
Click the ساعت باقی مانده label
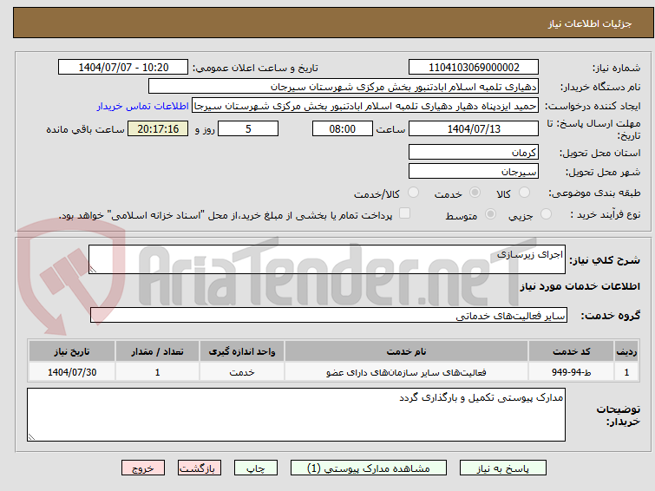pos(85,129)
